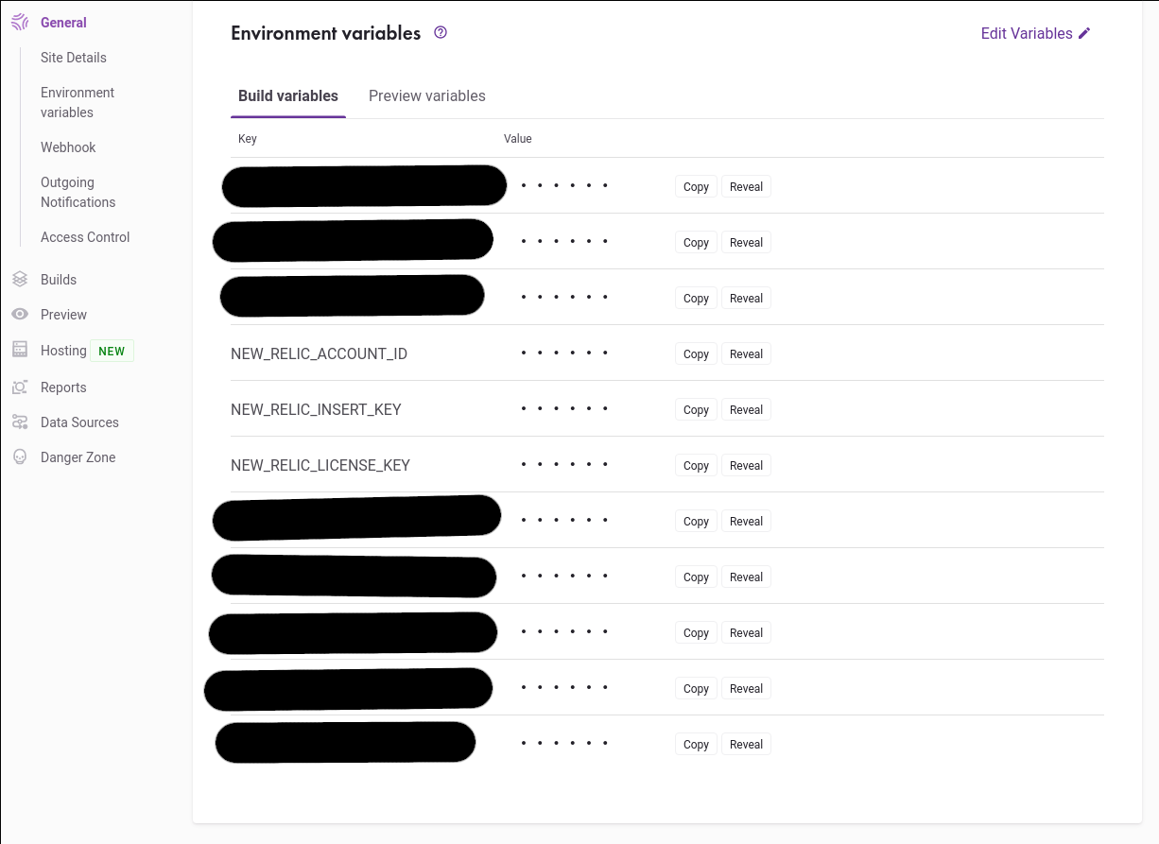Reveal the last variable's value
Image resolution: width=1159 pixels, height=844 pixels.
click(746, 745)
